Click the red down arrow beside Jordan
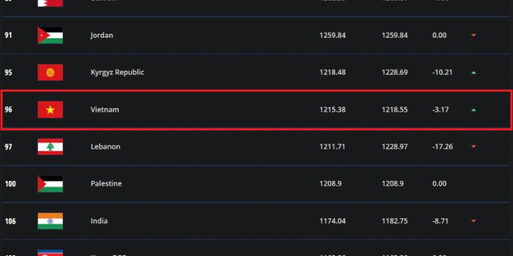 [473, 35]
